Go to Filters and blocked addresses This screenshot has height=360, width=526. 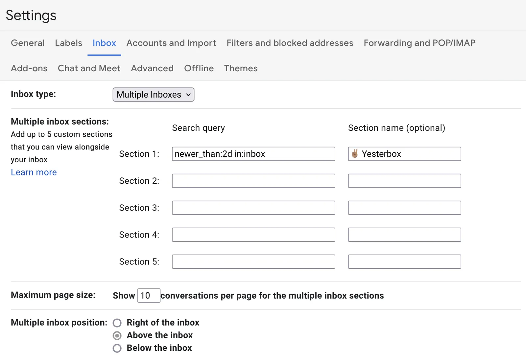click(290, 43)
